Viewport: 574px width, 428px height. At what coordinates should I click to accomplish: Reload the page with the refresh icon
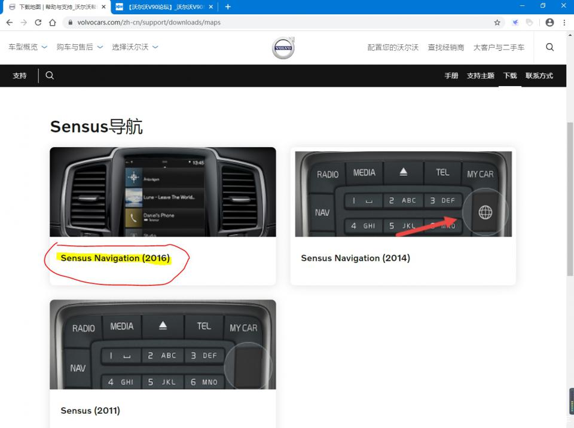pyautogui.click(x=38, y=22)
